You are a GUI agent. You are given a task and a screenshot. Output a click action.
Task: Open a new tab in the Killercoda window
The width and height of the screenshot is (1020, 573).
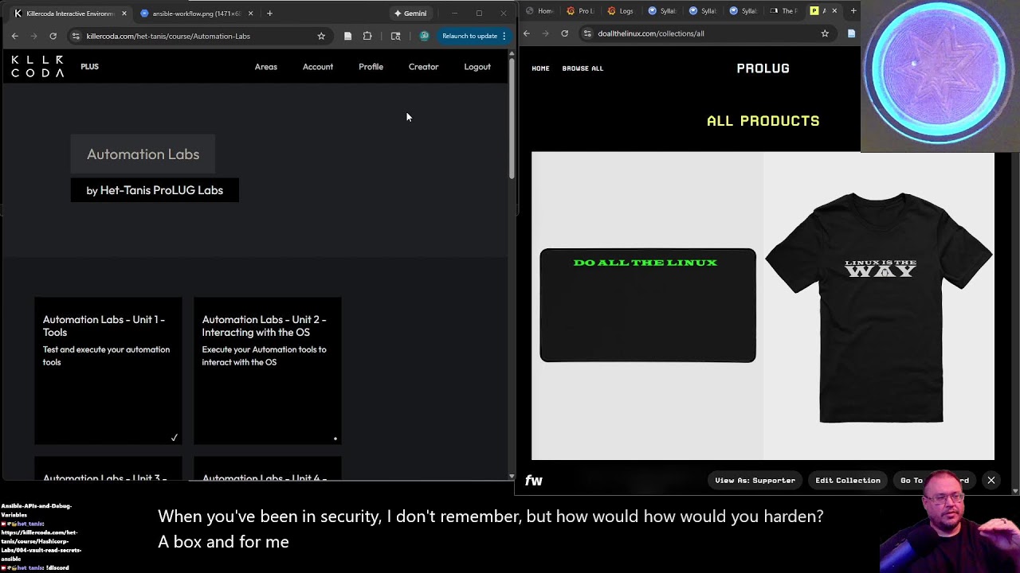269,14
